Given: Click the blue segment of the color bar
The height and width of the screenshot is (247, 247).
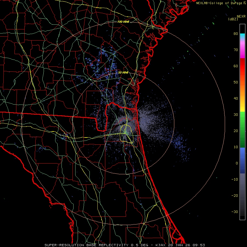Looking at the screenshot, I should click(x=242, y=160).
